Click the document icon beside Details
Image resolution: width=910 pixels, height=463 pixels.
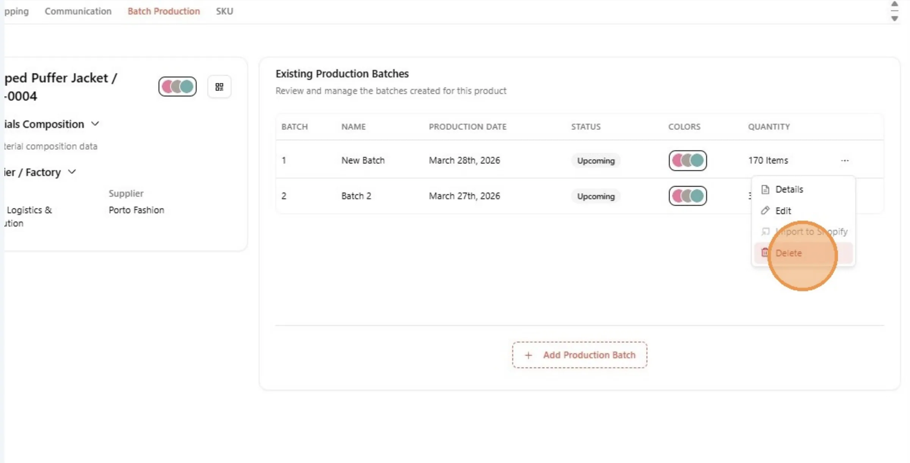coord(765,189)
